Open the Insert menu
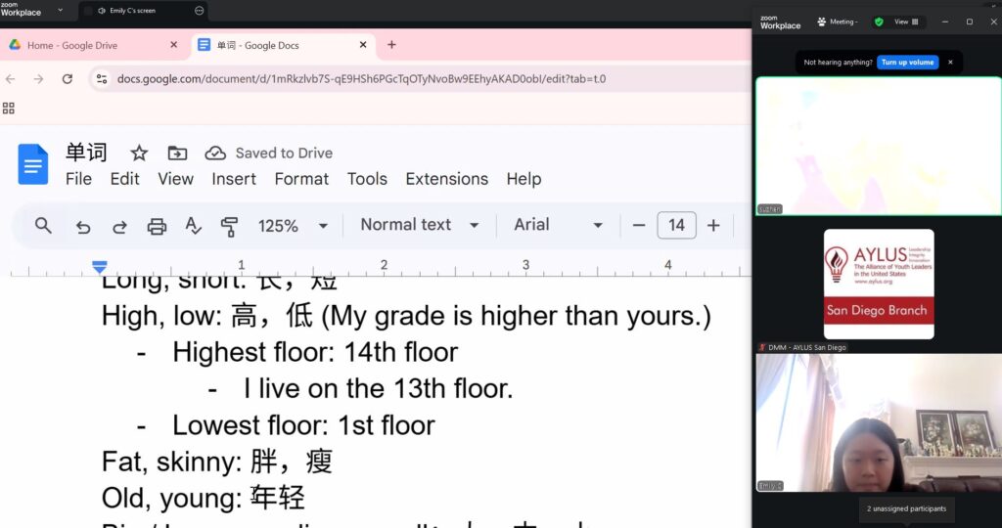 (x=234, y=179)
